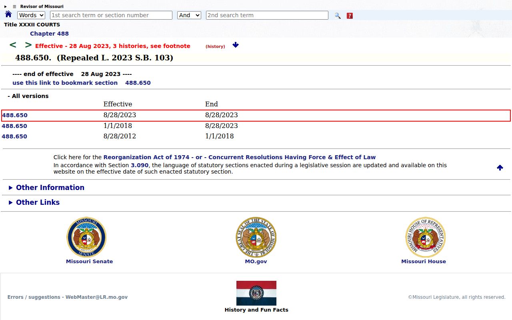Go to the home page icon
The image size is (512, 320).
click(8, 14)
